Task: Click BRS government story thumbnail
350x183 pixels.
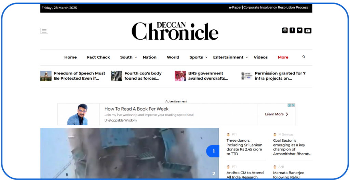Action: 180,76
